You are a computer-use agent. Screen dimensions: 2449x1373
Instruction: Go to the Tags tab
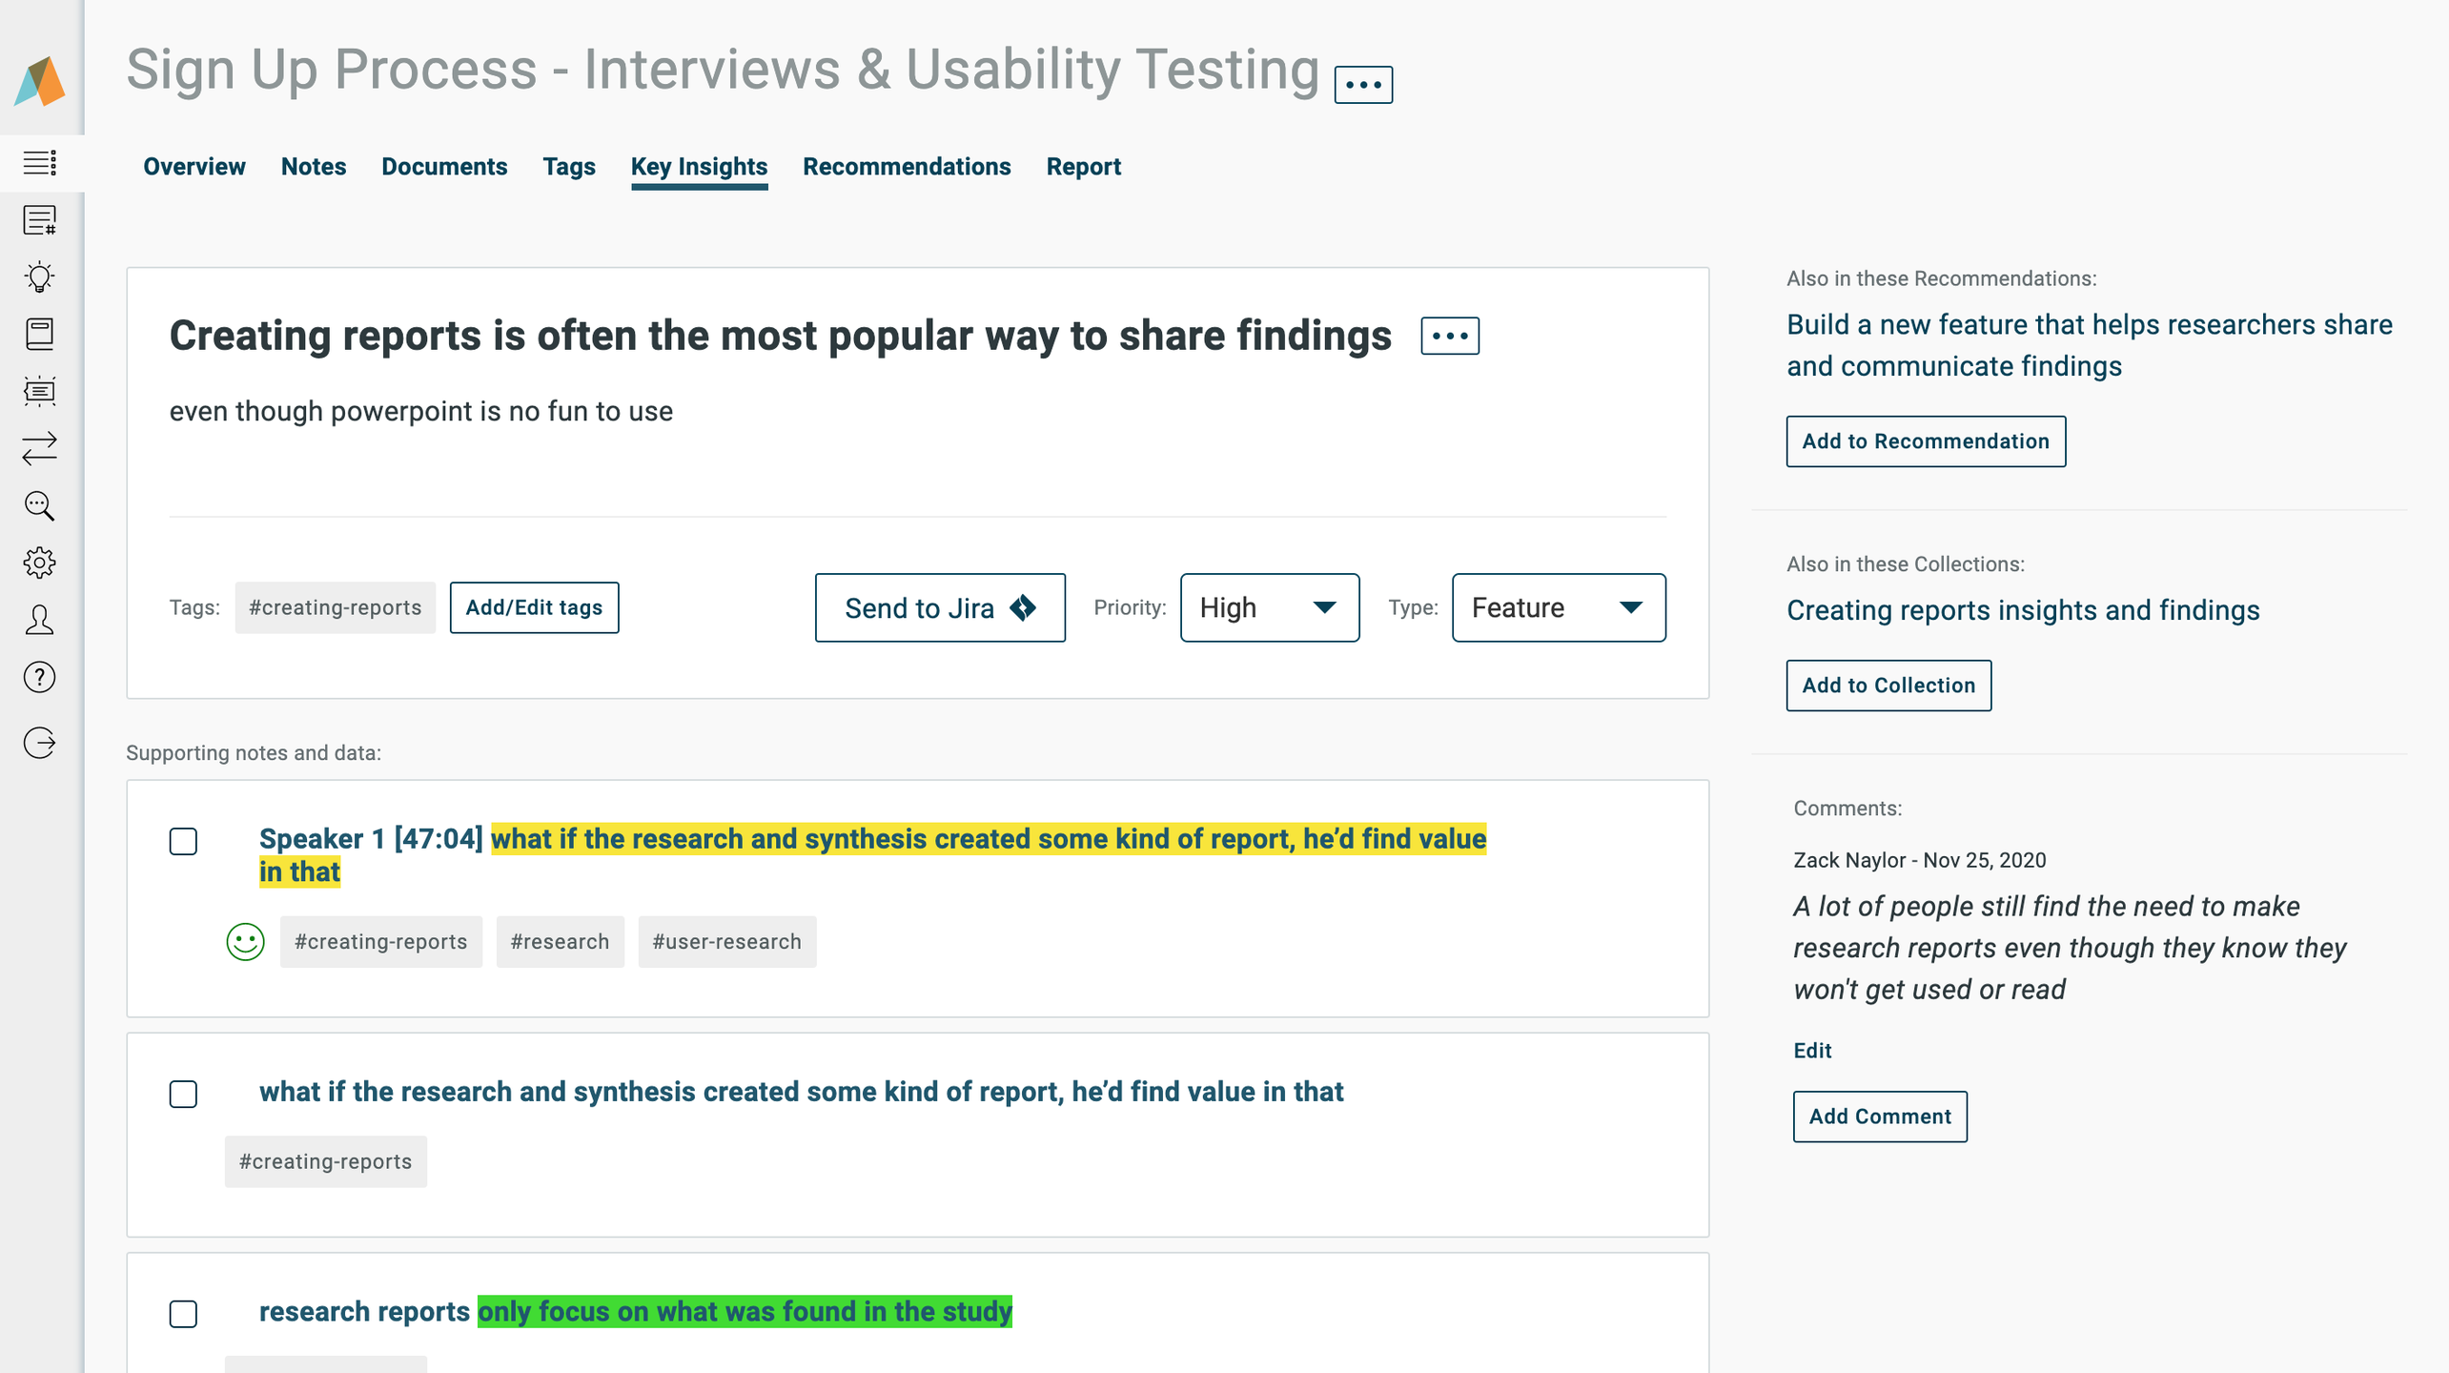point(568,167)
